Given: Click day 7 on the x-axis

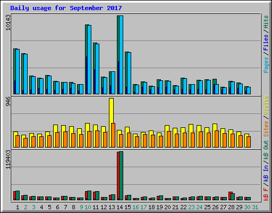Looking at the screenshot, I should tap(65, 207).
